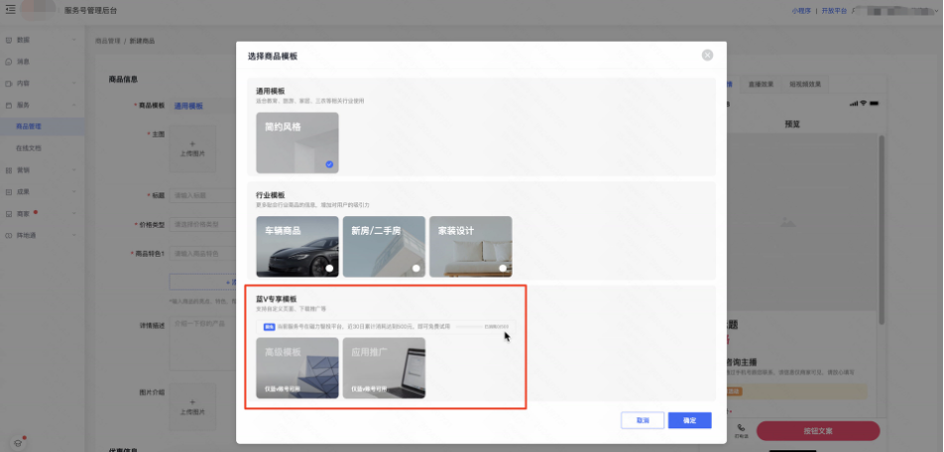Choose the 家装设计 template thumbnail
The image size is (944, 452).
coord(471,247)
